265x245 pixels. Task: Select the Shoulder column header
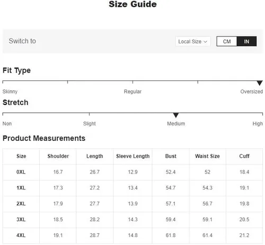coord(58,156)
